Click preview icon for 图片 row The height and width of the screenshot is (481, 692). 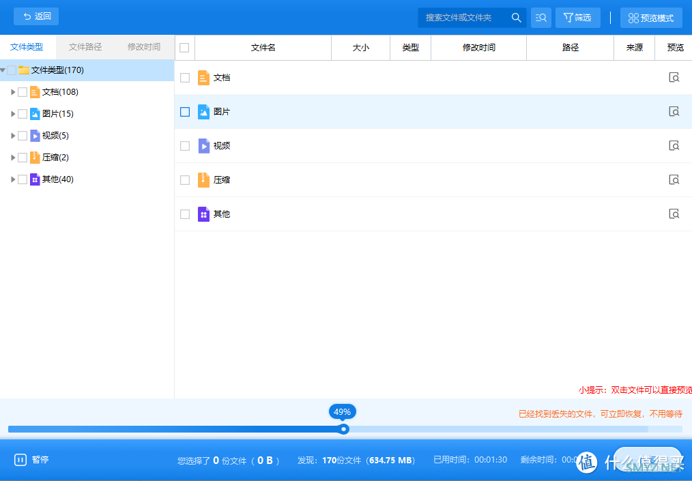point(674,112)
